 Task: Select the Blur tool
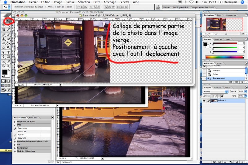tap(3, 47)
